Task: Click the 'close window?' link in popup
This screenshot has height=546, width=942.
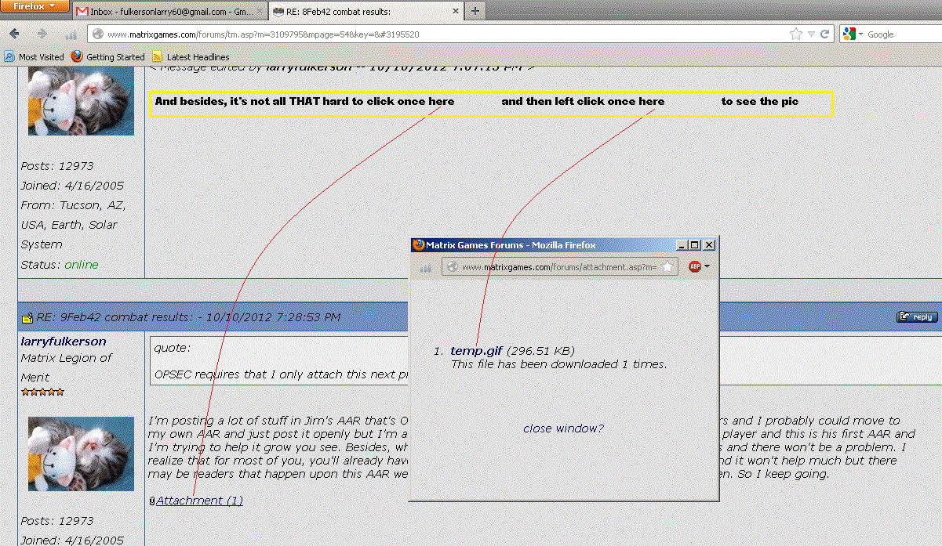Action: click(x=563, y=428)
